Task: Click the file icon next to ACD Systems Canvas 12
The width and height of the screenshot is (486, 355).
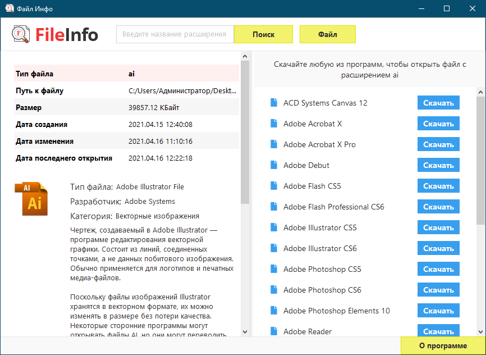Action: 274,102
